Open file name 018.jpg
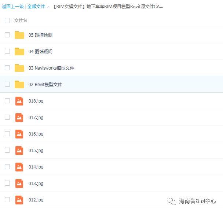Viewport: 223px width, 211px height. (x=36, y=101)
